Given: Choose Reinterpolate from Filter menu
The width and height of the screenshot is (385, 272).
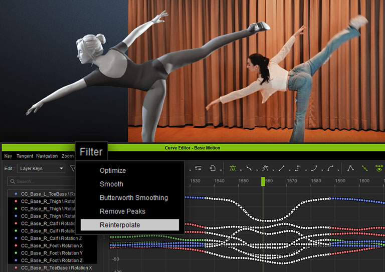Looking at the screenshot, I should pos(120,225).
